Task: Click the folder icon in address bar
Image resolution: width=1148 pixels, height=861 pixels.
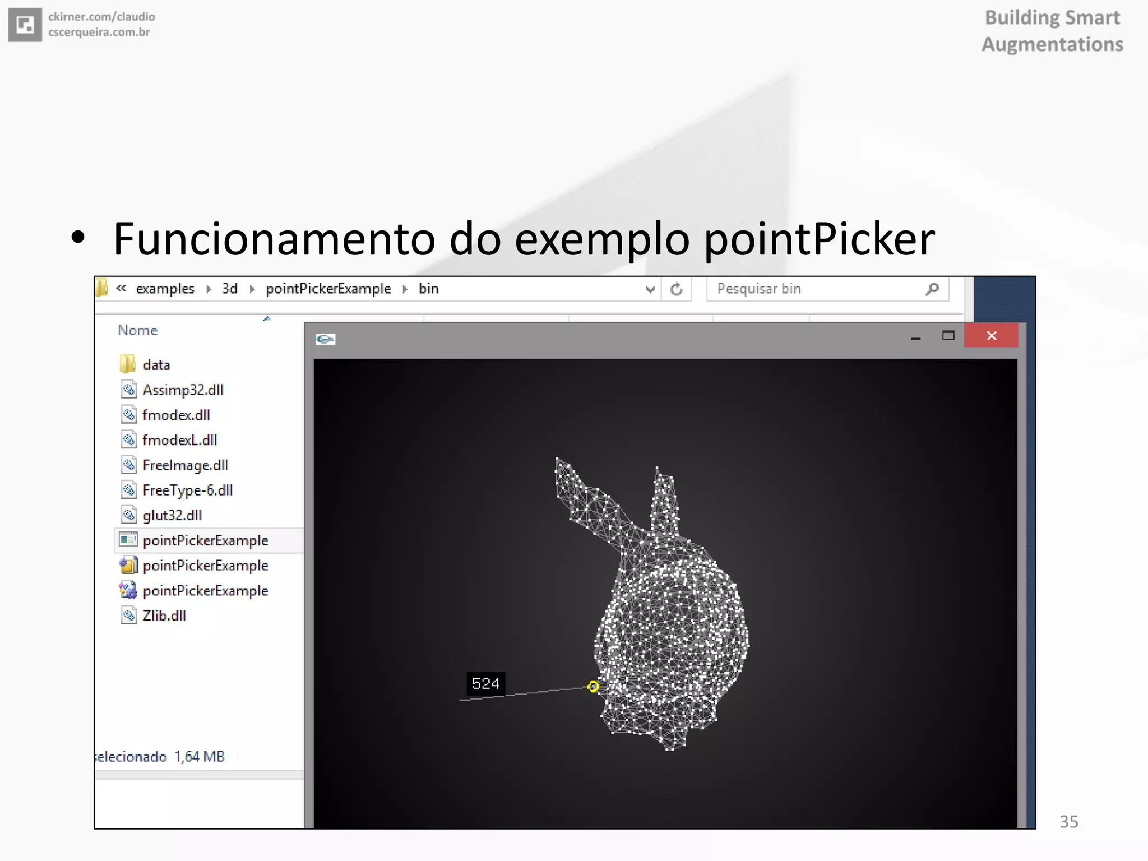Action: click(101, 288)
